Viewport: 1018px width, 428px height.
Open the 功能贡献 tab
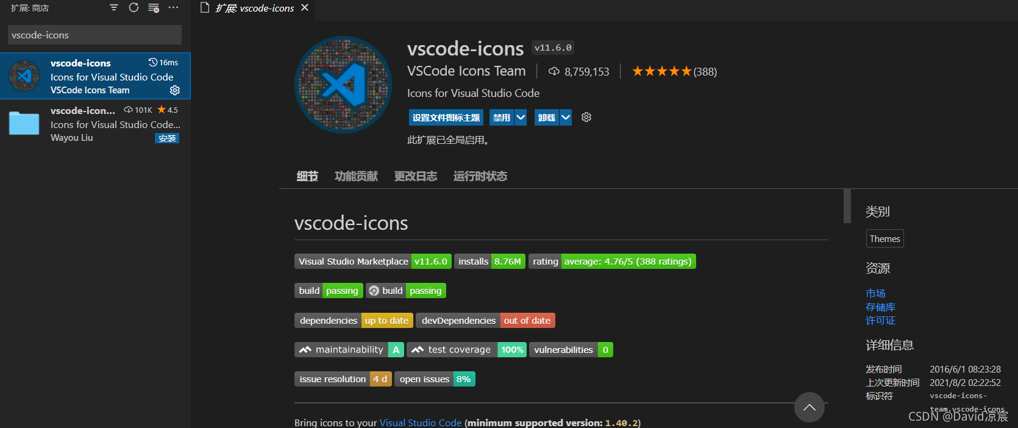click(356, 176)
